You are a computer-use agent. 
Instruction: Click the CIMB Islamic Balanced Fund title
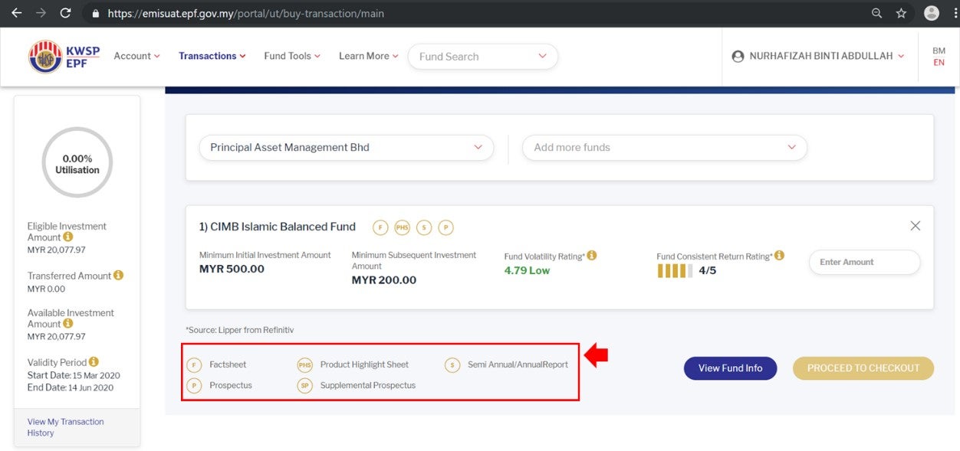[278, 227]
